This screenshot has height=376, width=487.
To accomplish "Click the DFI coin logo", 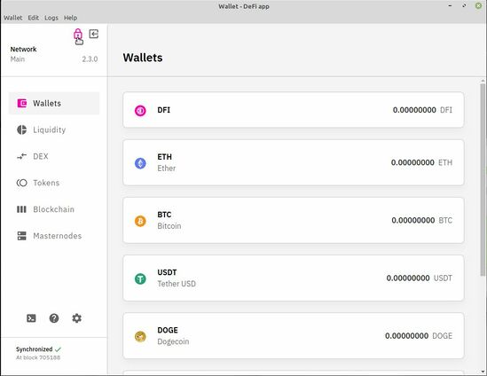I will (140, 110).
